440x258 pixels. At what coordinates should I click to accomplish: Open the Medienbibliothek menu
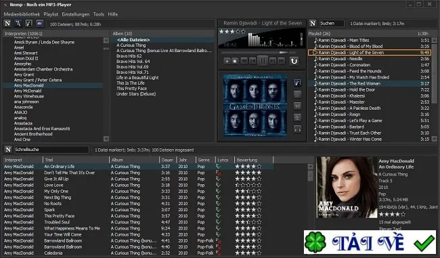pos(22,14)
